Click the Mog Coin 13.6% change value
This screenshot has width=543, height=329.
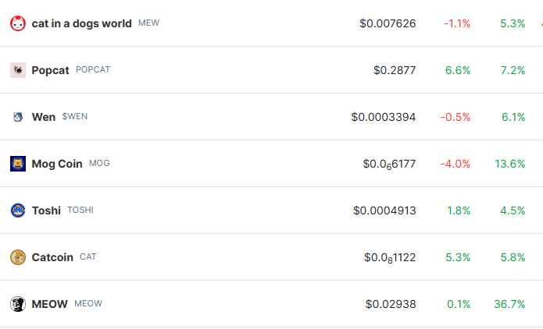coord(509,164)
